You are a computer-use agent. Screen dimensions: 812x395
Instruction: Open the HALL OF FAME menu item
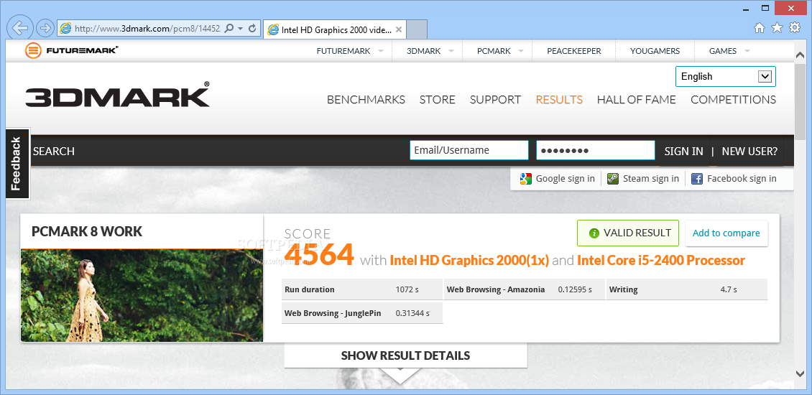pos(637,99)
